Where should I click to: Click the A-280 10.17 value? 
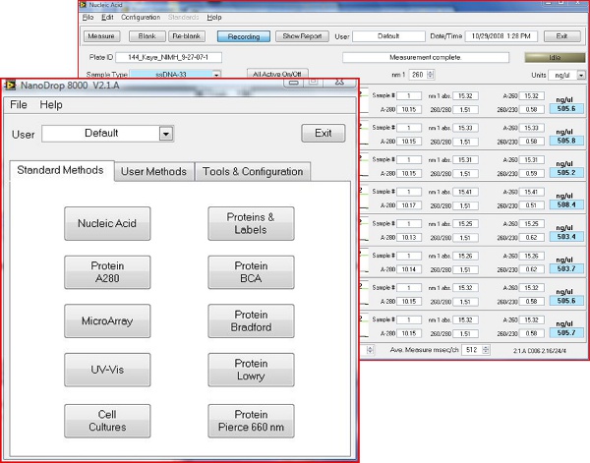click(409, 205)
